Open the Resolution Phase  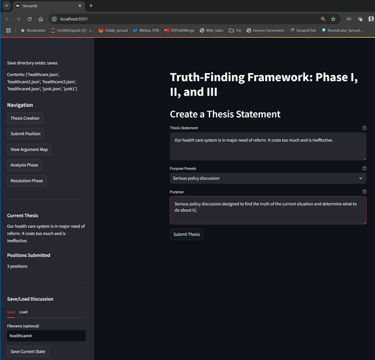tap(26, 181)
